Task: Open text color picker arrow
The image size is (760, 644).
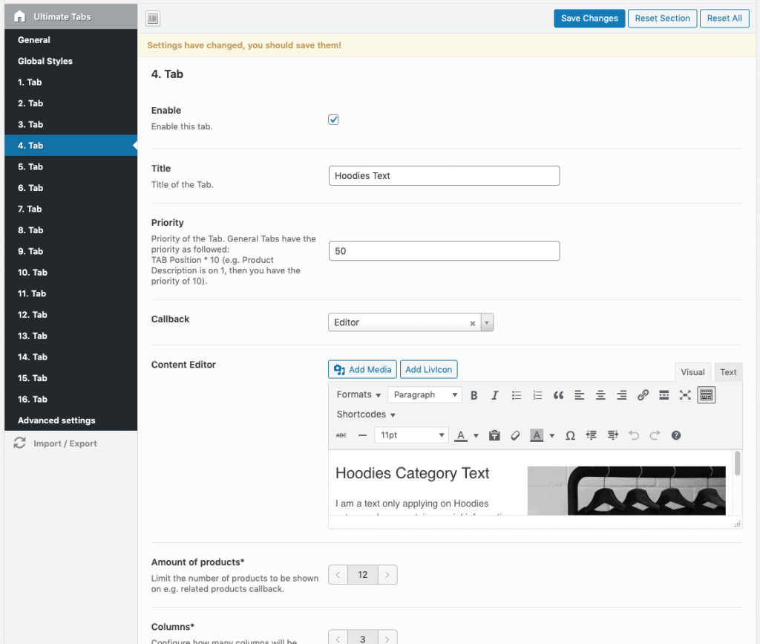Action: (476, 435)
